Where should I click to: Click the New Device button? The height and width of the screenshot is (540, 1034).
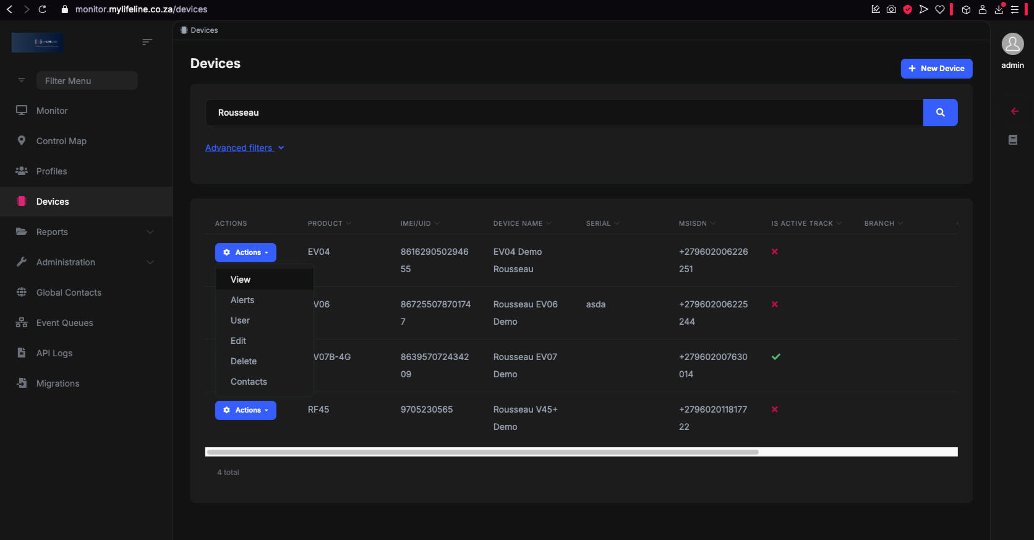point(936,69)
